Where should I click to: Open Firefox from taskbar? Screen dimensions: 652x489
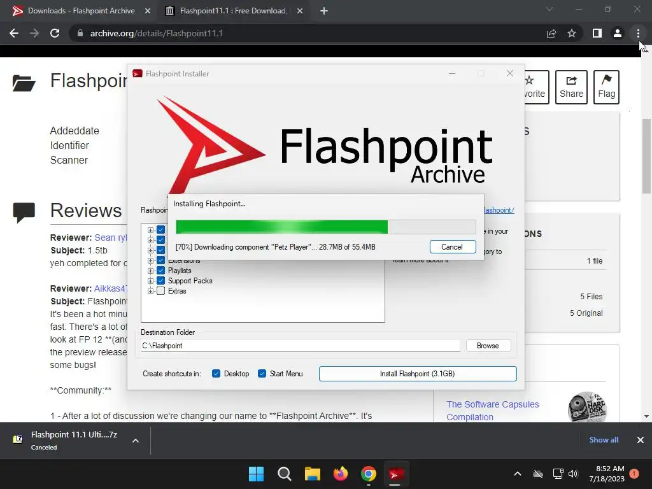point(341,474)
